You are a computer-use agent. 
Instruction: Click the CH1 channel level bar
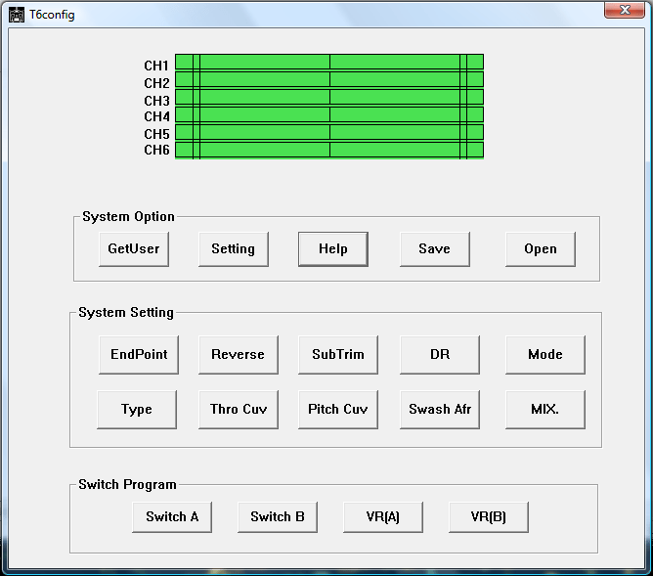(329, 62)
